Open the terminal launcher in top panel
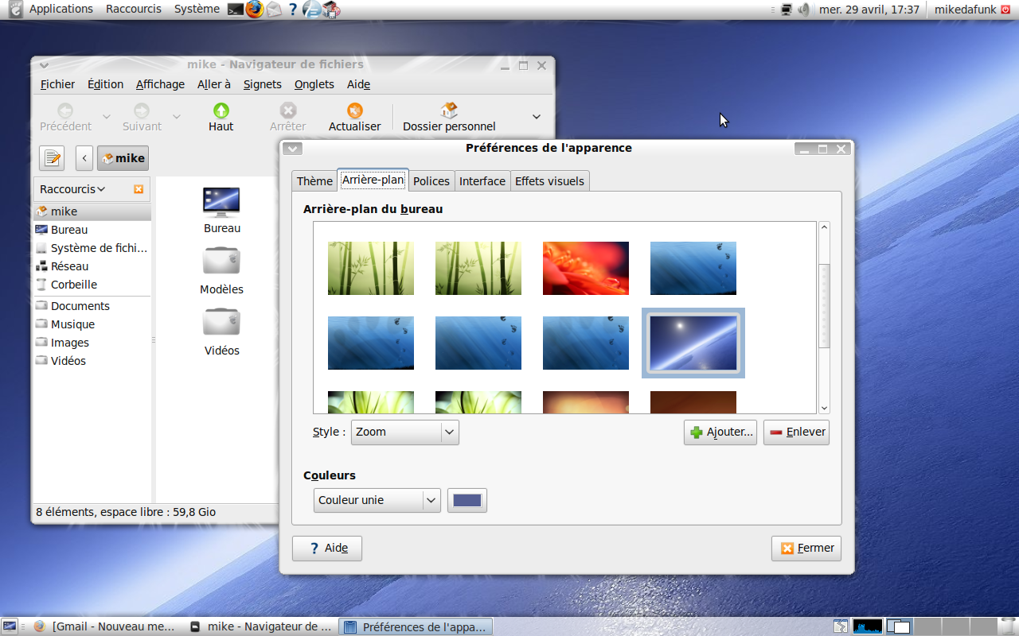 point(235,10)
